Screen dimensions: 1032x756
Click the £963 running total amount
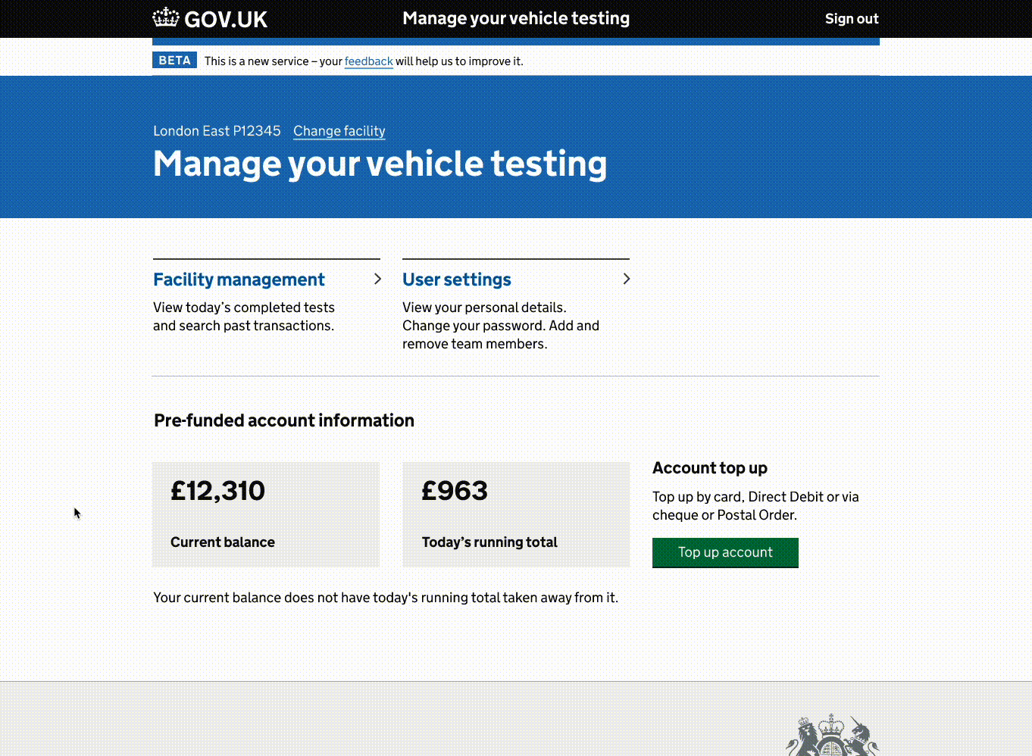click(455, 491)
